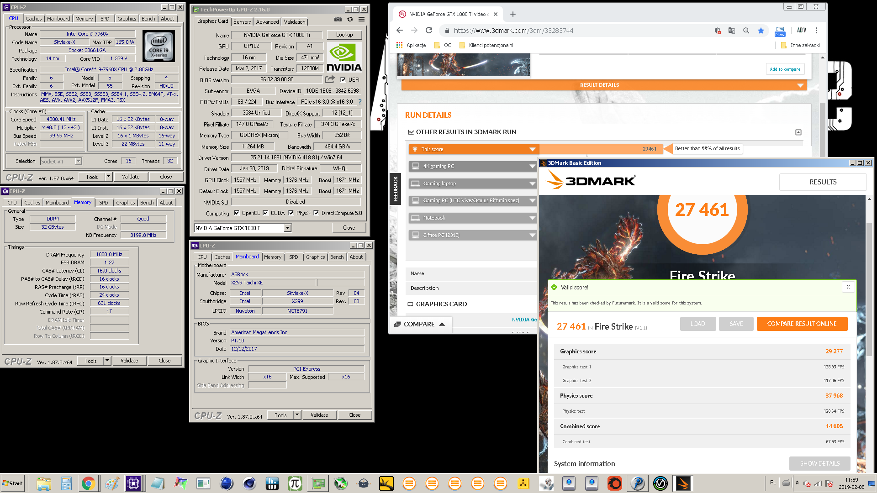The height and width of the screenshot is (493, 877).
Task: Expand the Office PC (2013) row
Action: click(474, 235)
